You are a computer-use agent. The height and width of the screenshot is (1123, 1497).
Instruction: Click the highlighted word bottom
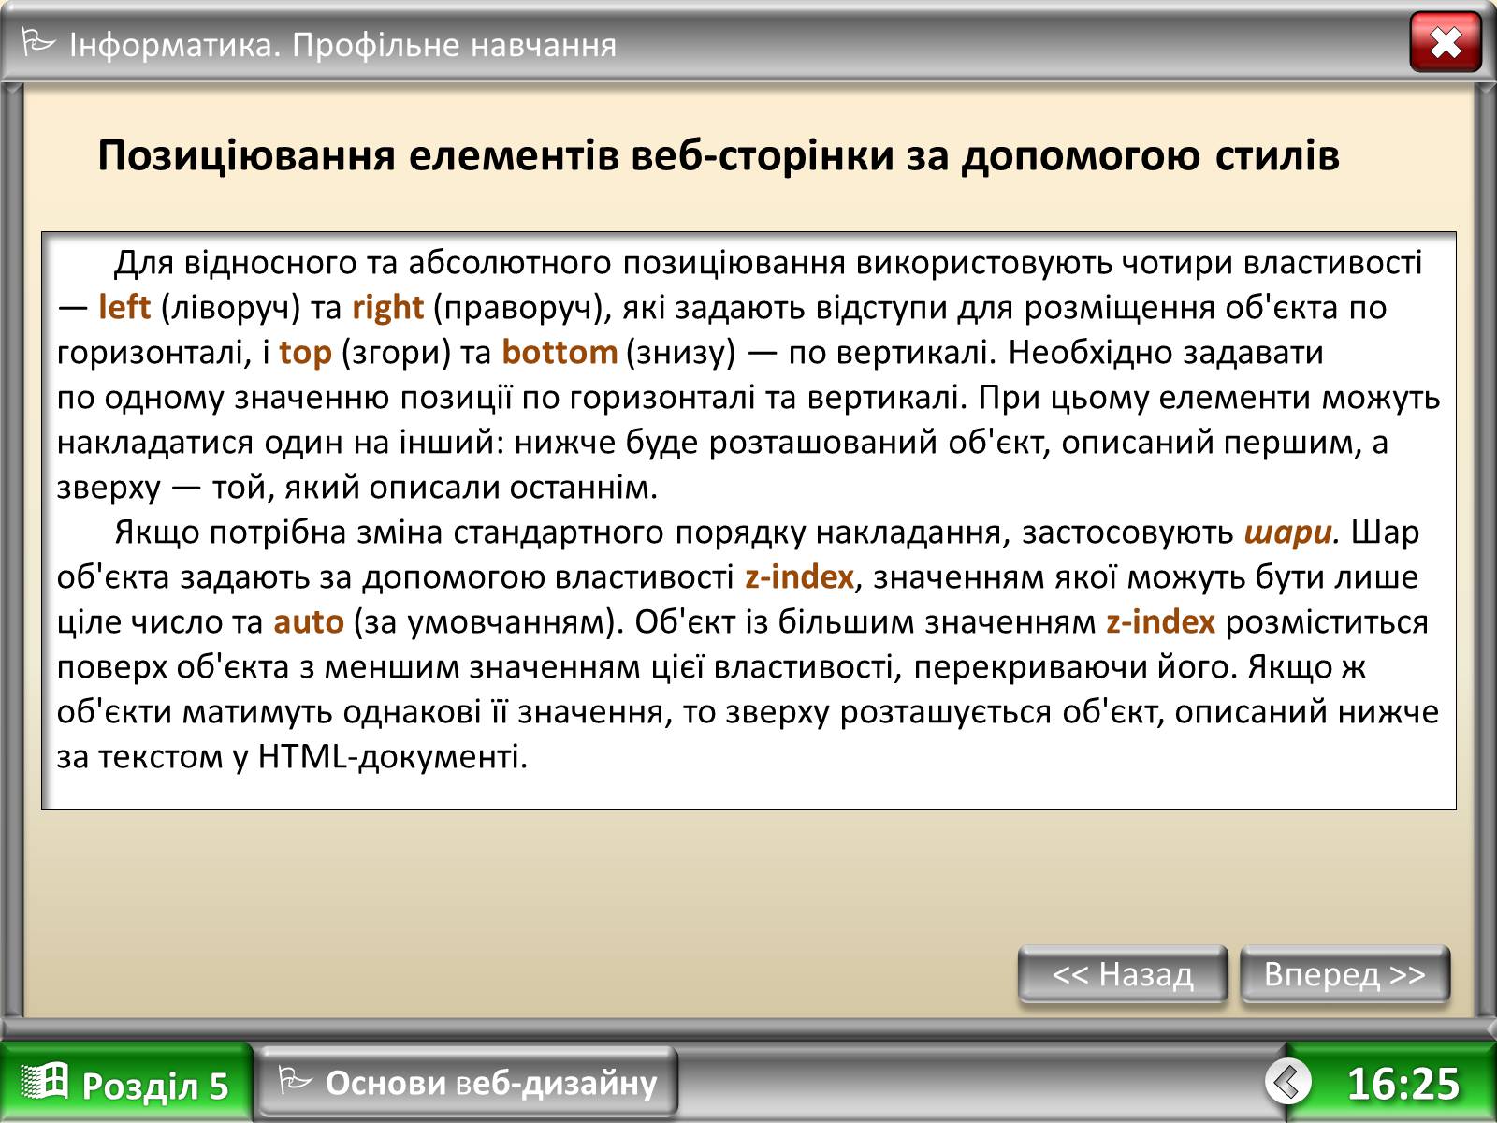click(x=560, y=353)
